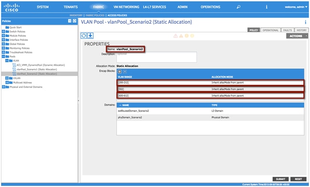Go to ACCESS POLICIES submenu
The width and height of the screenshot is (310, 187).
[117, 15]
